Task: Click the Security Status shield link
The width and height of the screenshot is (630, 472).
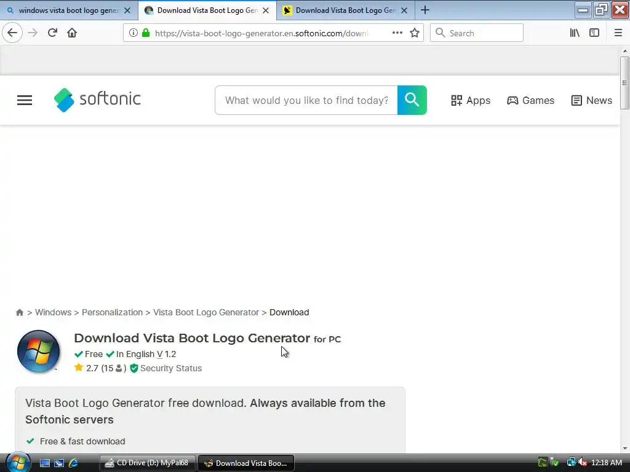Action: coord(165,368)
